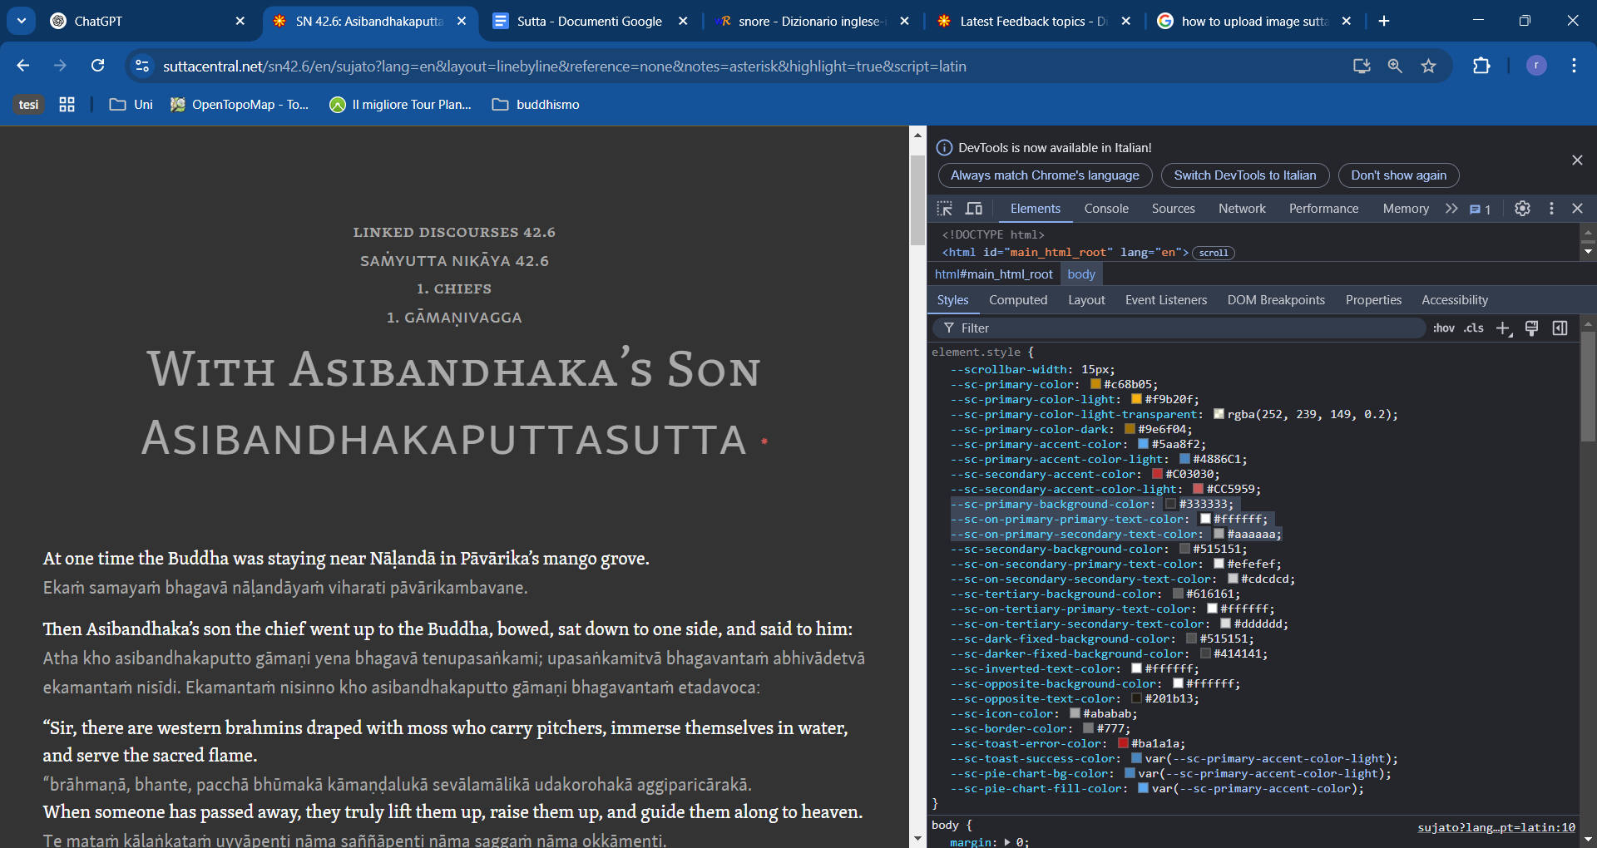Add a new style rule
The width and height of the screenshot is (1597, 848).
click(1504, 328)
